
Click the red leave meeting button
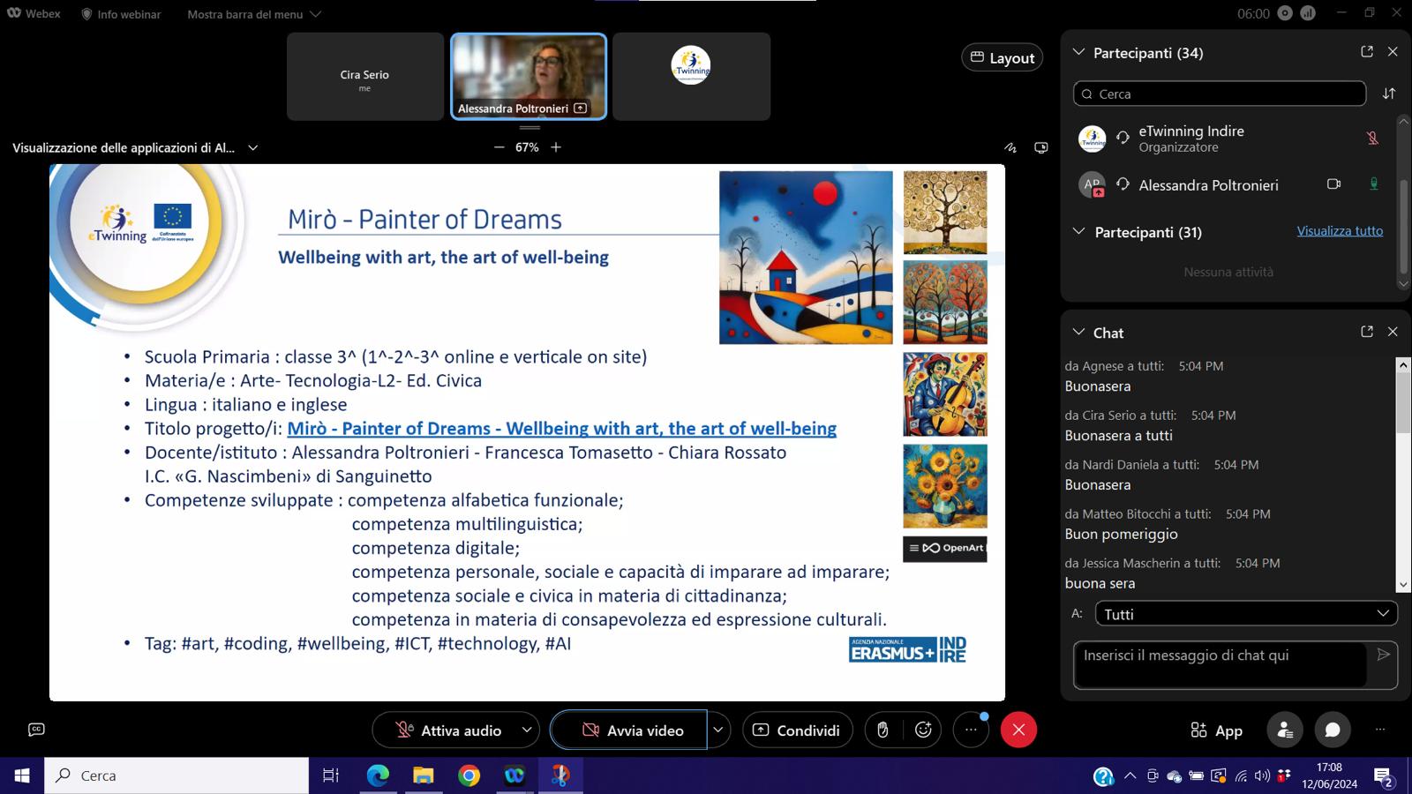[1018, 730]
